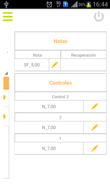Tap the power logout icon

[x=99, y=16]
